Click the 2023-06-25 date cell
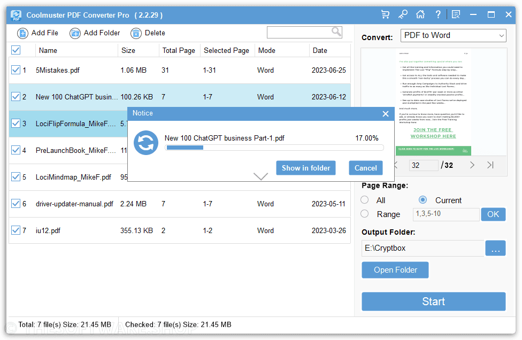The width and height of the screenshot is (522, 340). click(x=329, y=70)
